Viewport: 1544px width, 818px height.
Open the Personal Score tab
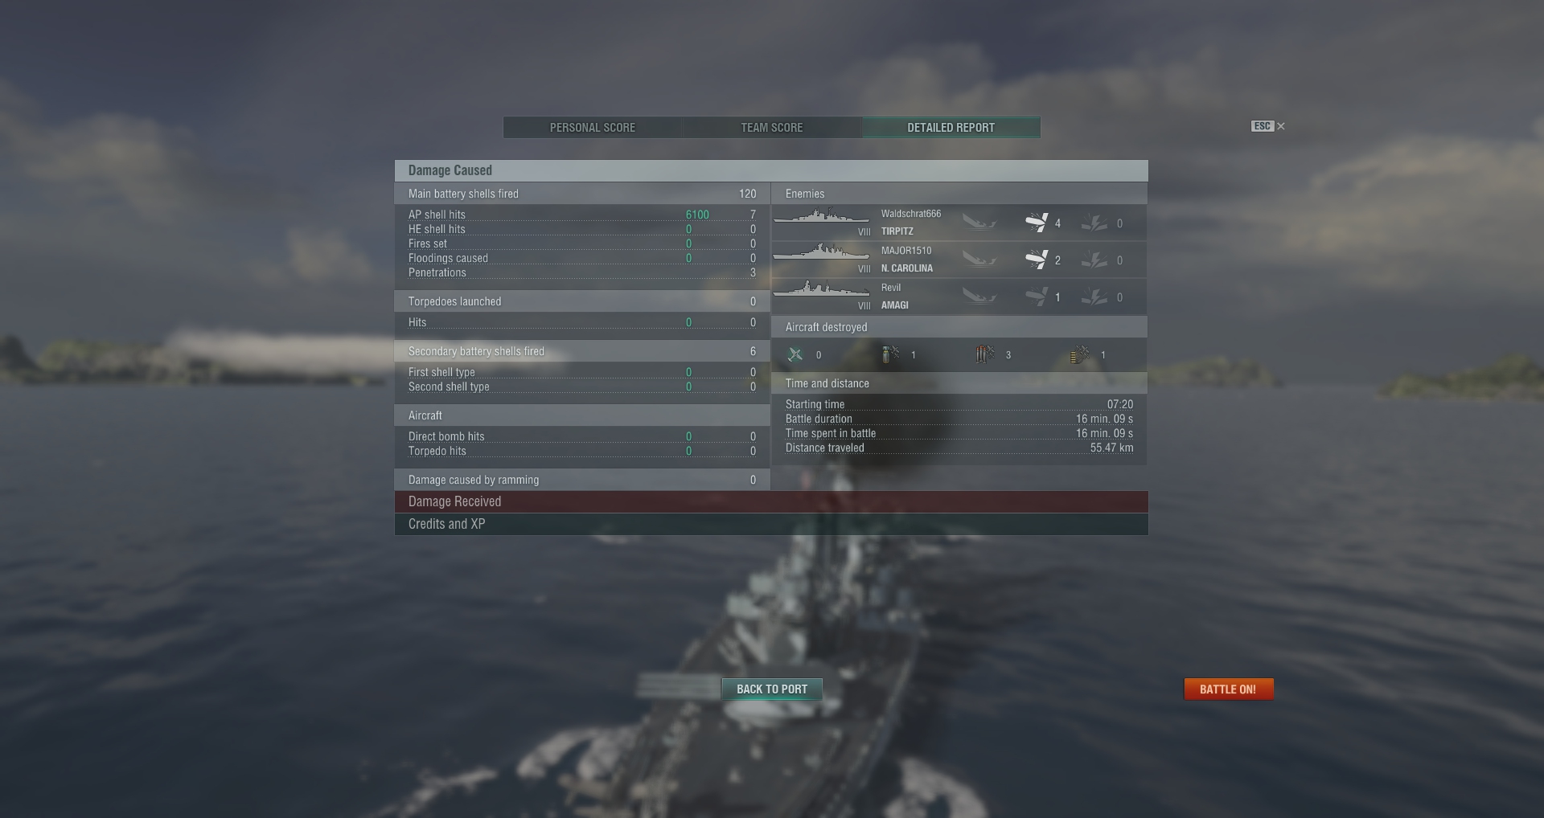[x=593, y=128]
